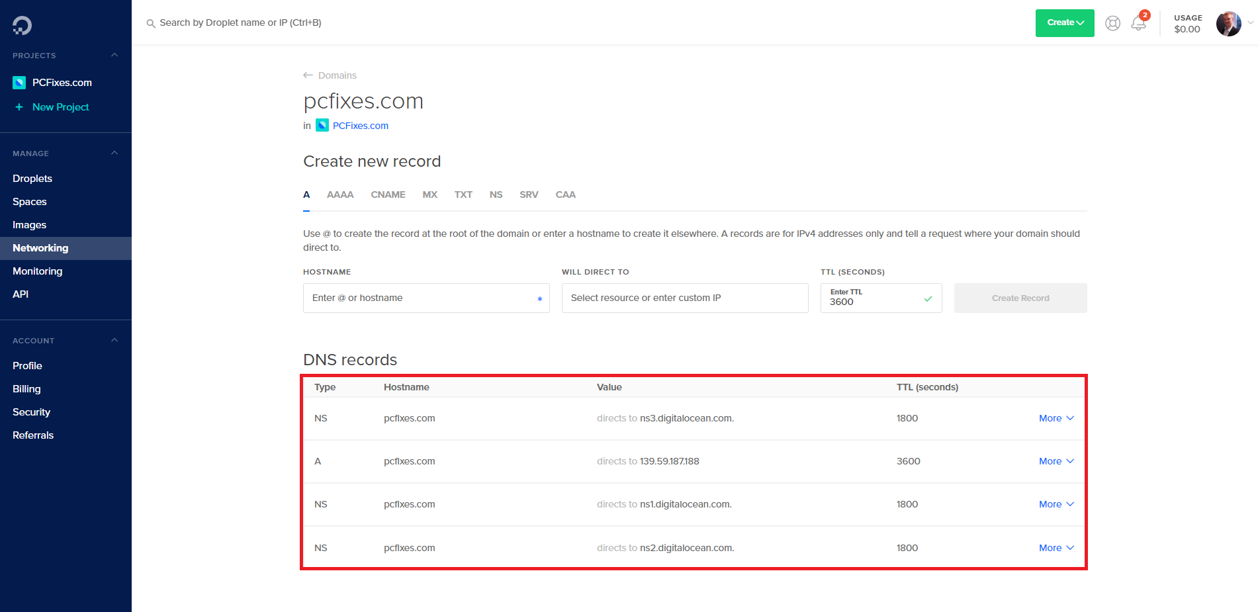The height and width of the screenshot is (612, 1258).
Task: Open the Create dropdown button
Action: coord(1065,23)
